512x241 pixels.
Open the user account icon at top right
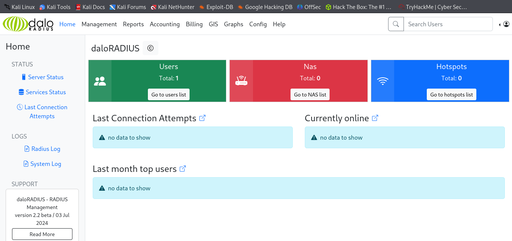click(x=507, y=24)
